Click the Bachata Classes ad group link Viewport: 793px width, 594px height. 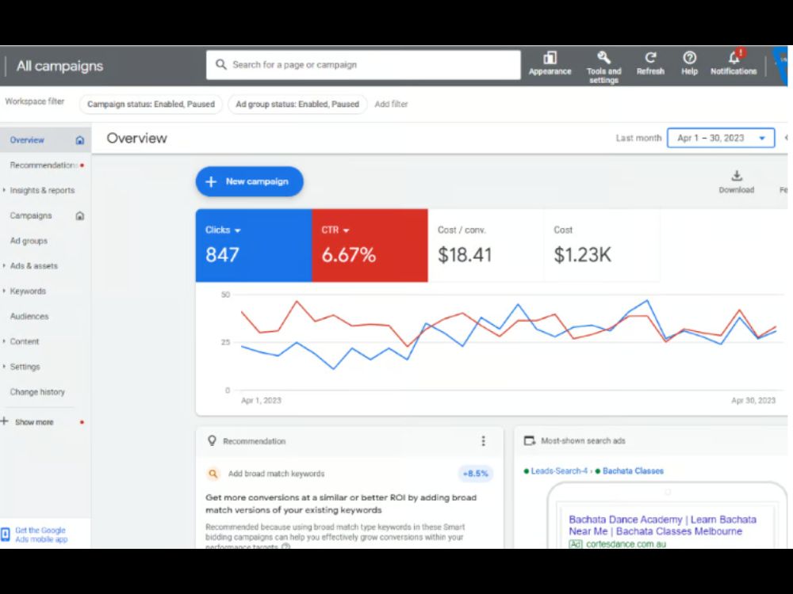pos(633,470)
